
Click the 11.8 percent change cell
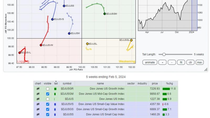pyautogui.click(x=170, y=89)
